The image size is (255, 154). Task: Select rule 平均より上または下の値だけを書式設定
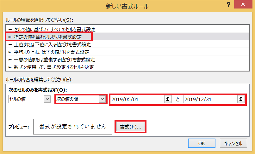tap(127, 52)
